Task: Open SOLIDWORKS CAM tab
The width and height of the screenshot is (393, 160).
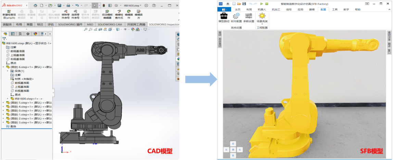Action: click(x=110, y=25)
